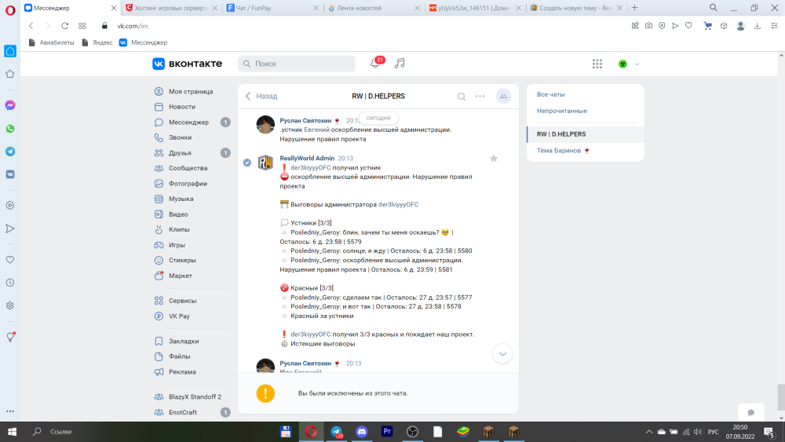785x442 pixels.
Task: Open floating chat bubble button
Action: (751, 412)
